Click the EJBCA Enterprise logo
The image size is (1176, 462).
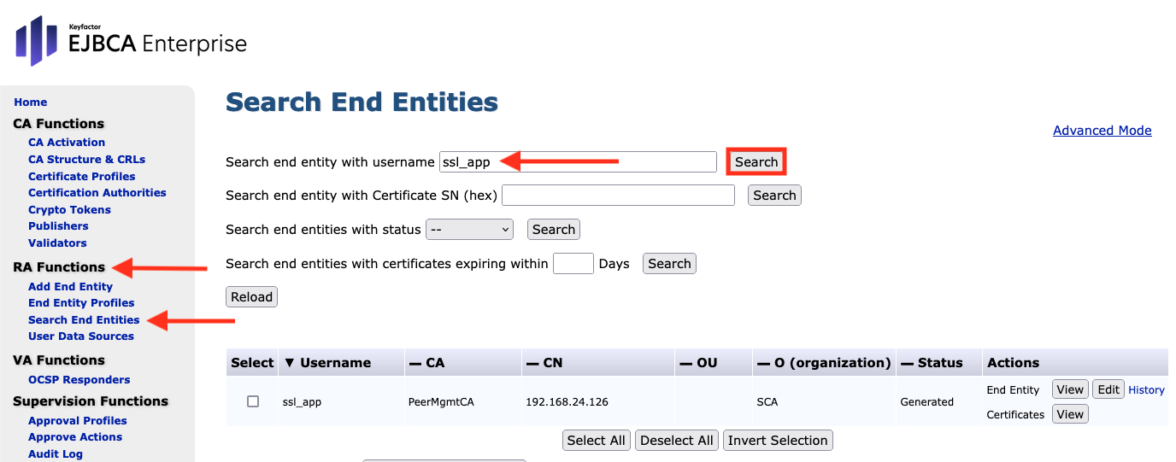[132, 41]
